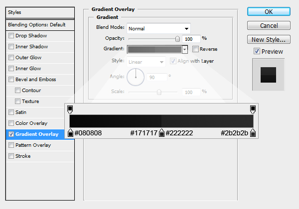The image size is (299, 209).
Task: Open the Style Linear dropdown
Action: click(x=146, y=62)
